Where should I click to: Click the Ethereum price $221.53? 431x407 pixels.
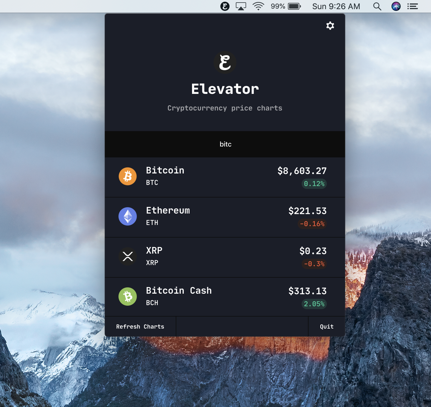pos(307,211)
